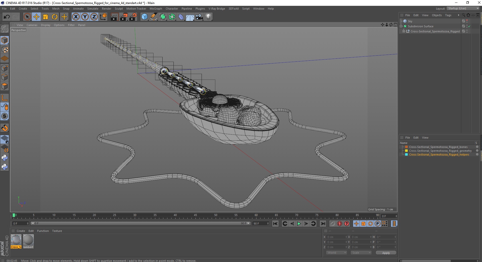Go to start of animation

[x=275, y=224]
